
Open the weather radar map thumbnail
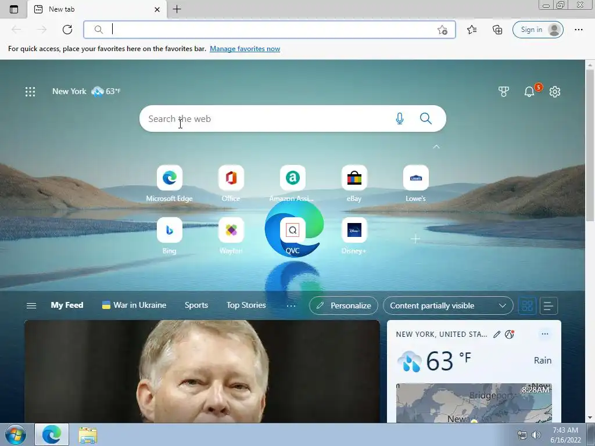coord(474,403)
